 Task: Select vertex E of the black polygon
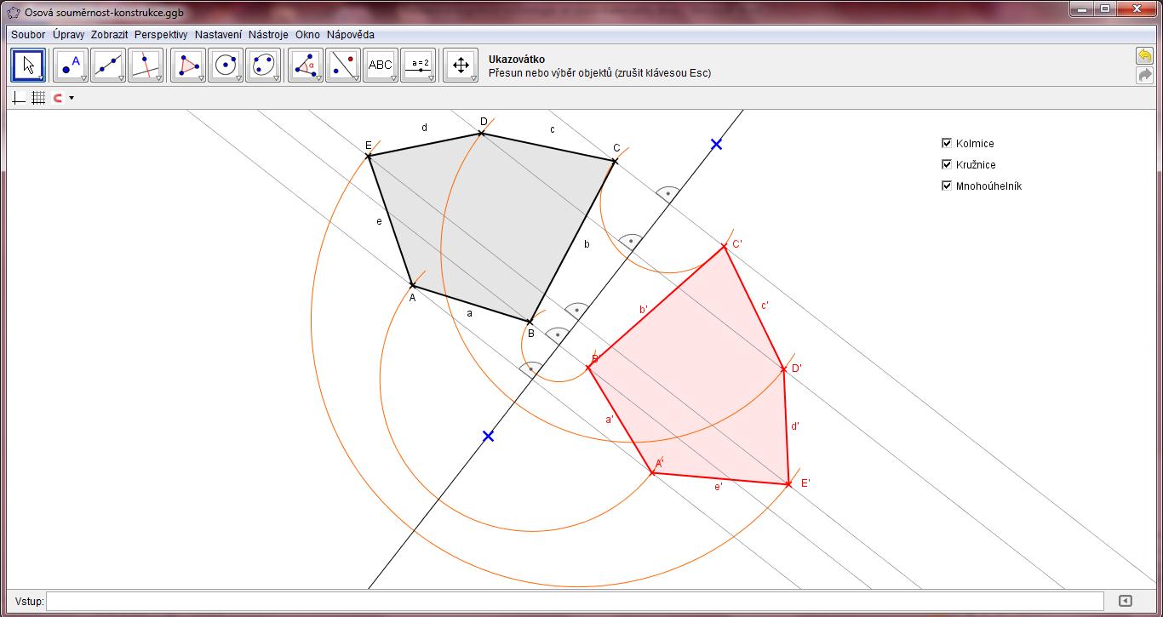tap(369, 156)
